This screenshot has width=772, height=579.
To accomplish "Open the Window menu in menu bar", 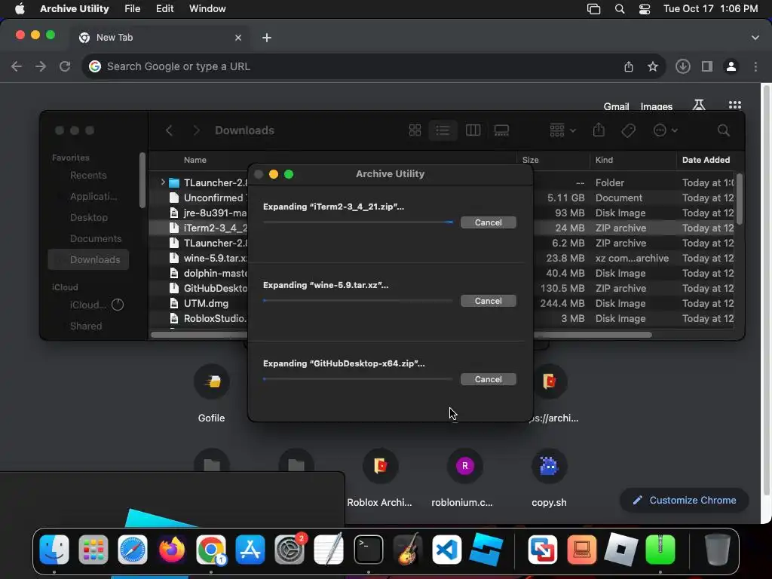I will click(207, 8).
